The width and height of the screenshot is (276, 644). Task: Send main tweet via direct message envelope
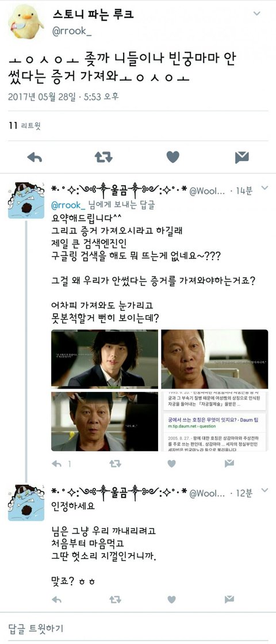(242, 157)
